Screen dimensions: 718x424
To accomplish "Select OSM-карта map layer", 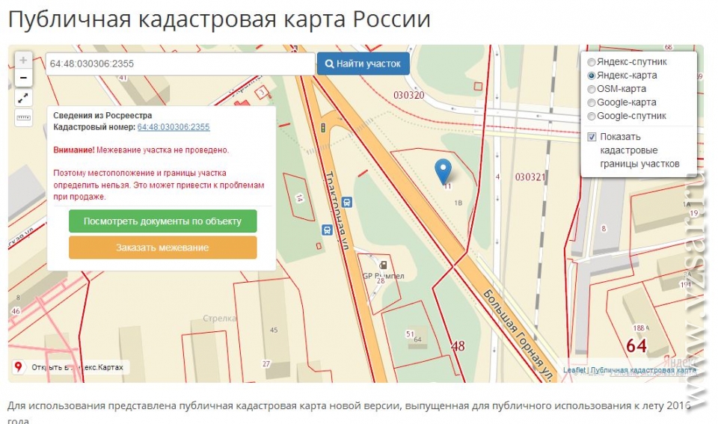I will coord(592,89).
